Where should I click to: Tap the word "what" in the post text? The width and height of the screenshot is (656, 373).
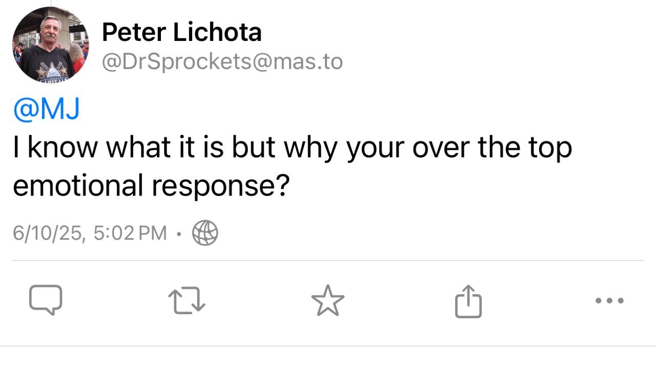tap(138, 147)
